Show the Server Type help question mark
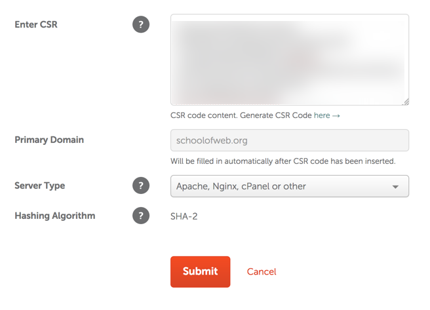 tap(141, 185)
